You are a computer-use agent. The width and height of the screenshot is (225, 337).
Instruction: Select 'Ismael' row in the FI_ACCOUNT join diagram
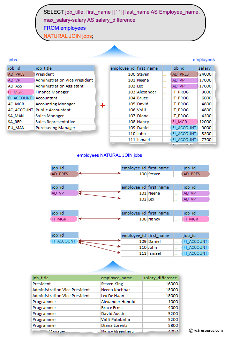[165, 253]
